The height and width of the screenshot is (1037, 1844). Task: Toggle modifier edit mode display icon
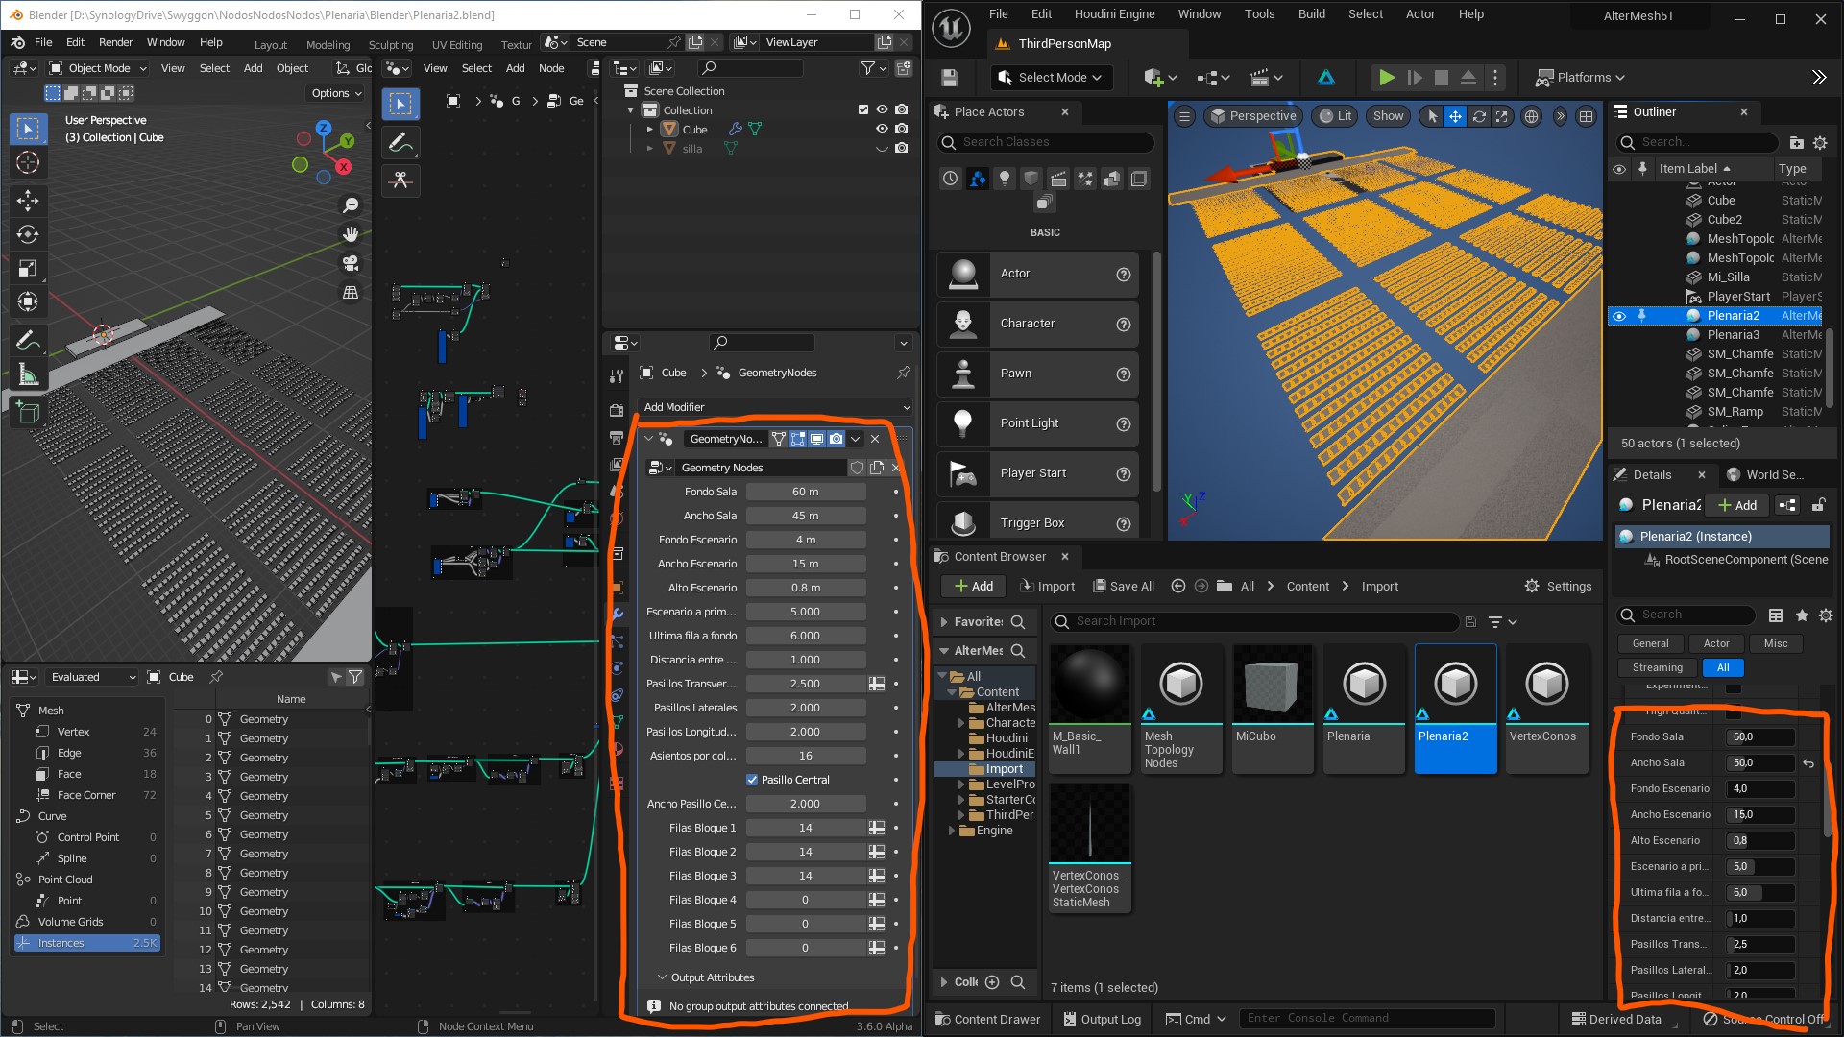click(x=797, y=439)
